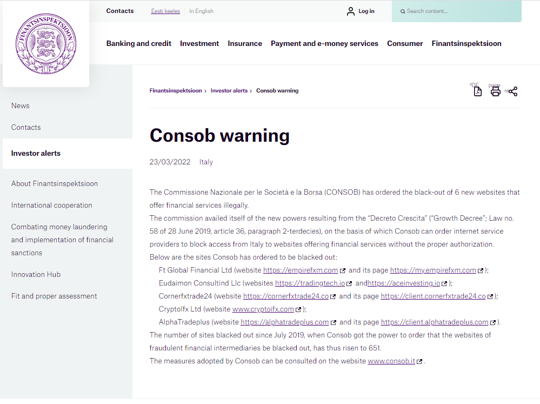Viewport: 540px width, 404px height.
Task: Open Fit and proper assessment sidebar item
Action: coord(54,296)
